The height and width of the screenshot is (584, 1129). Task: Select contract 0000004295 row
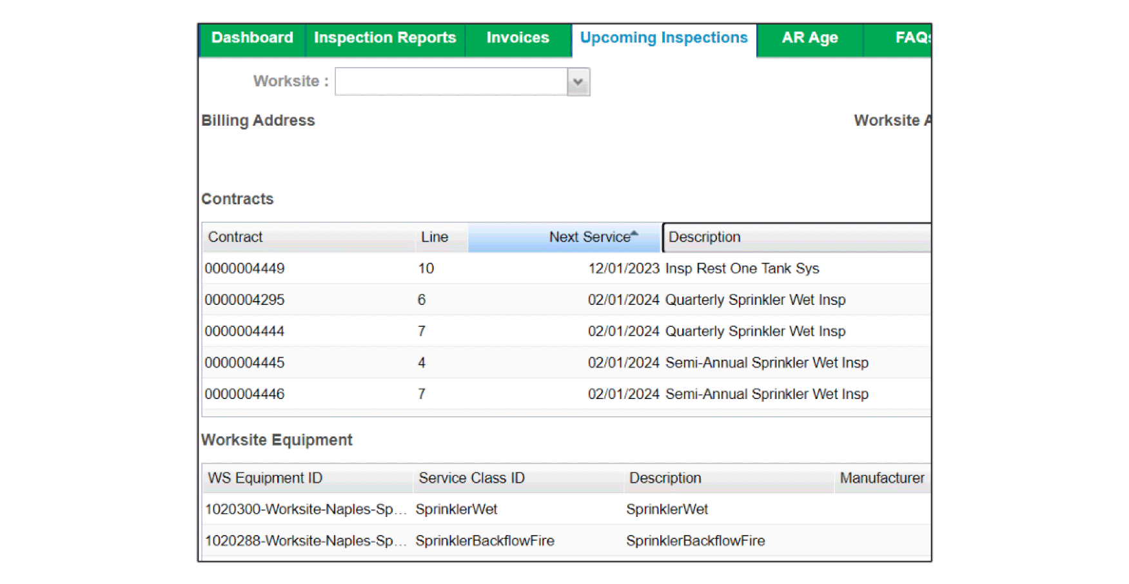pyautogui.click(x=245, y=300)
